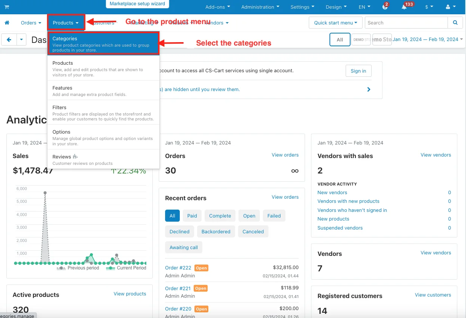Image resolution: width=466 pixels, height=318 pixels.
Task: Click the Previous period legend entry
Action: click(78, 268)
